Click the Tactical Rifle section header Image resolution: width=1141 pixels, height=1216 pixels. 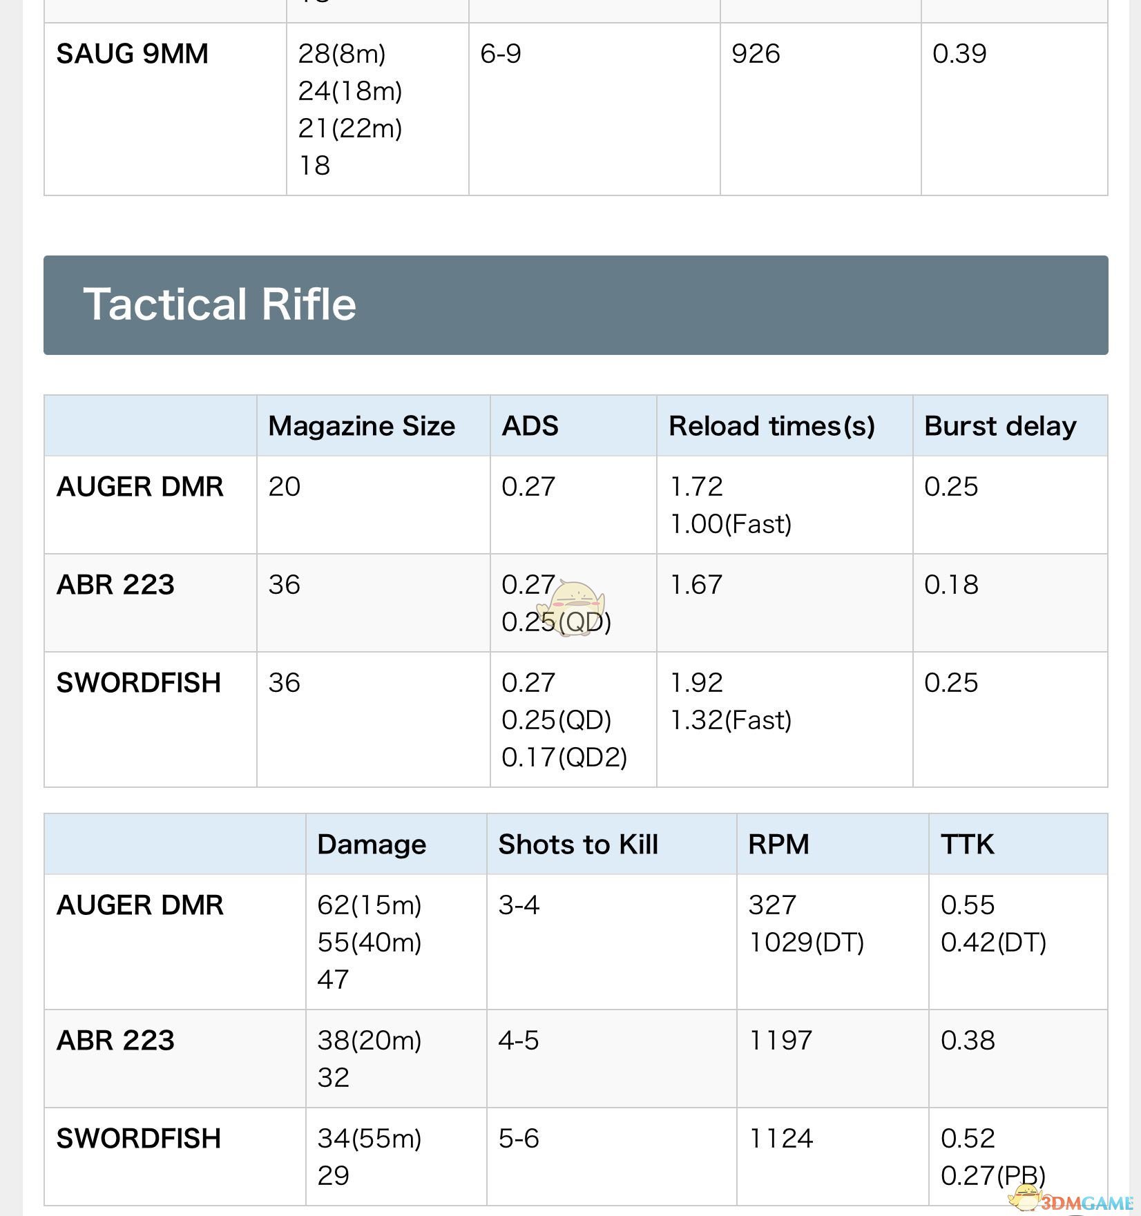(575, 305)
